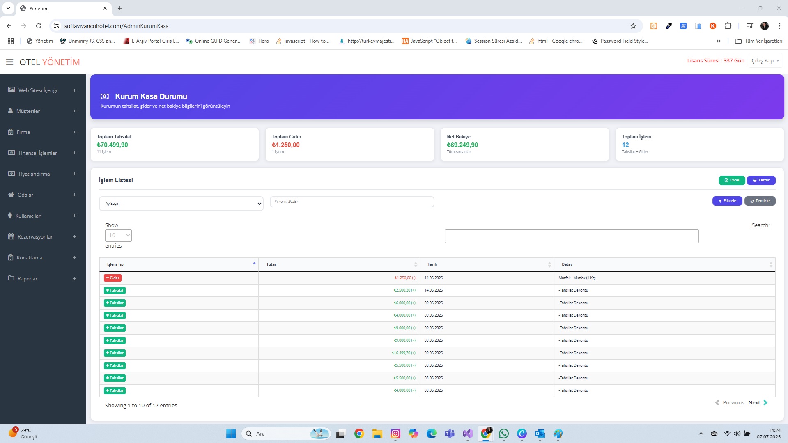Click the Tahsilat badge in ₺16.499,70 row

click(x=115, y=353)
